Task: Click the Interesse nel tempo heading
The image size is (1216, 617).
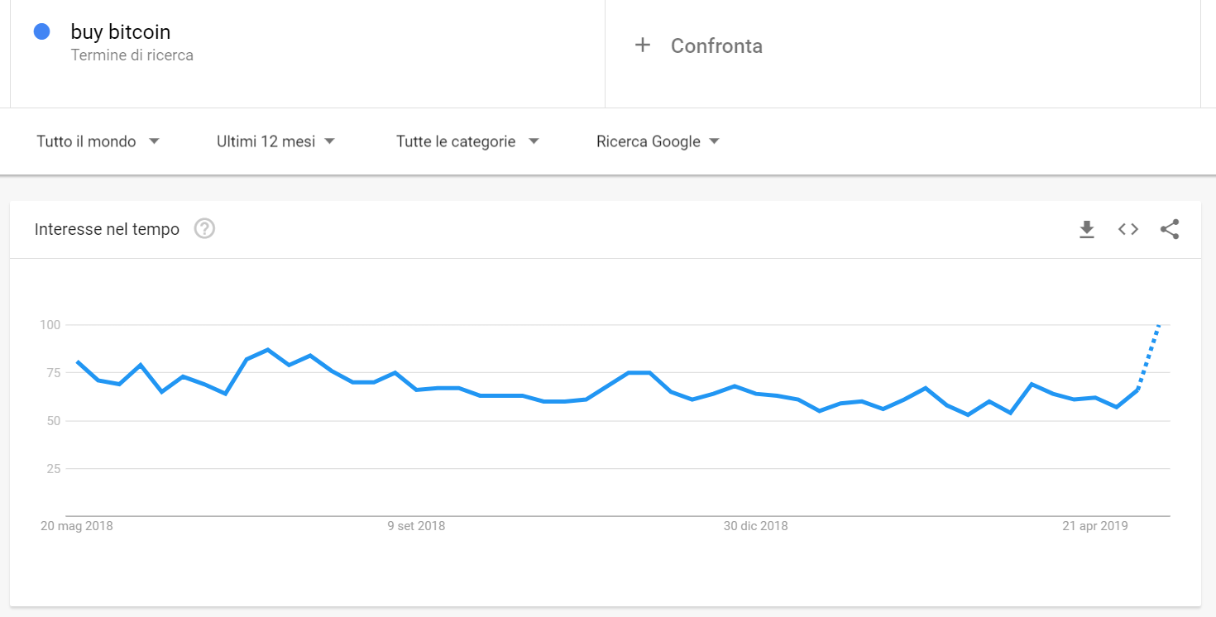Action: [107, 229]
